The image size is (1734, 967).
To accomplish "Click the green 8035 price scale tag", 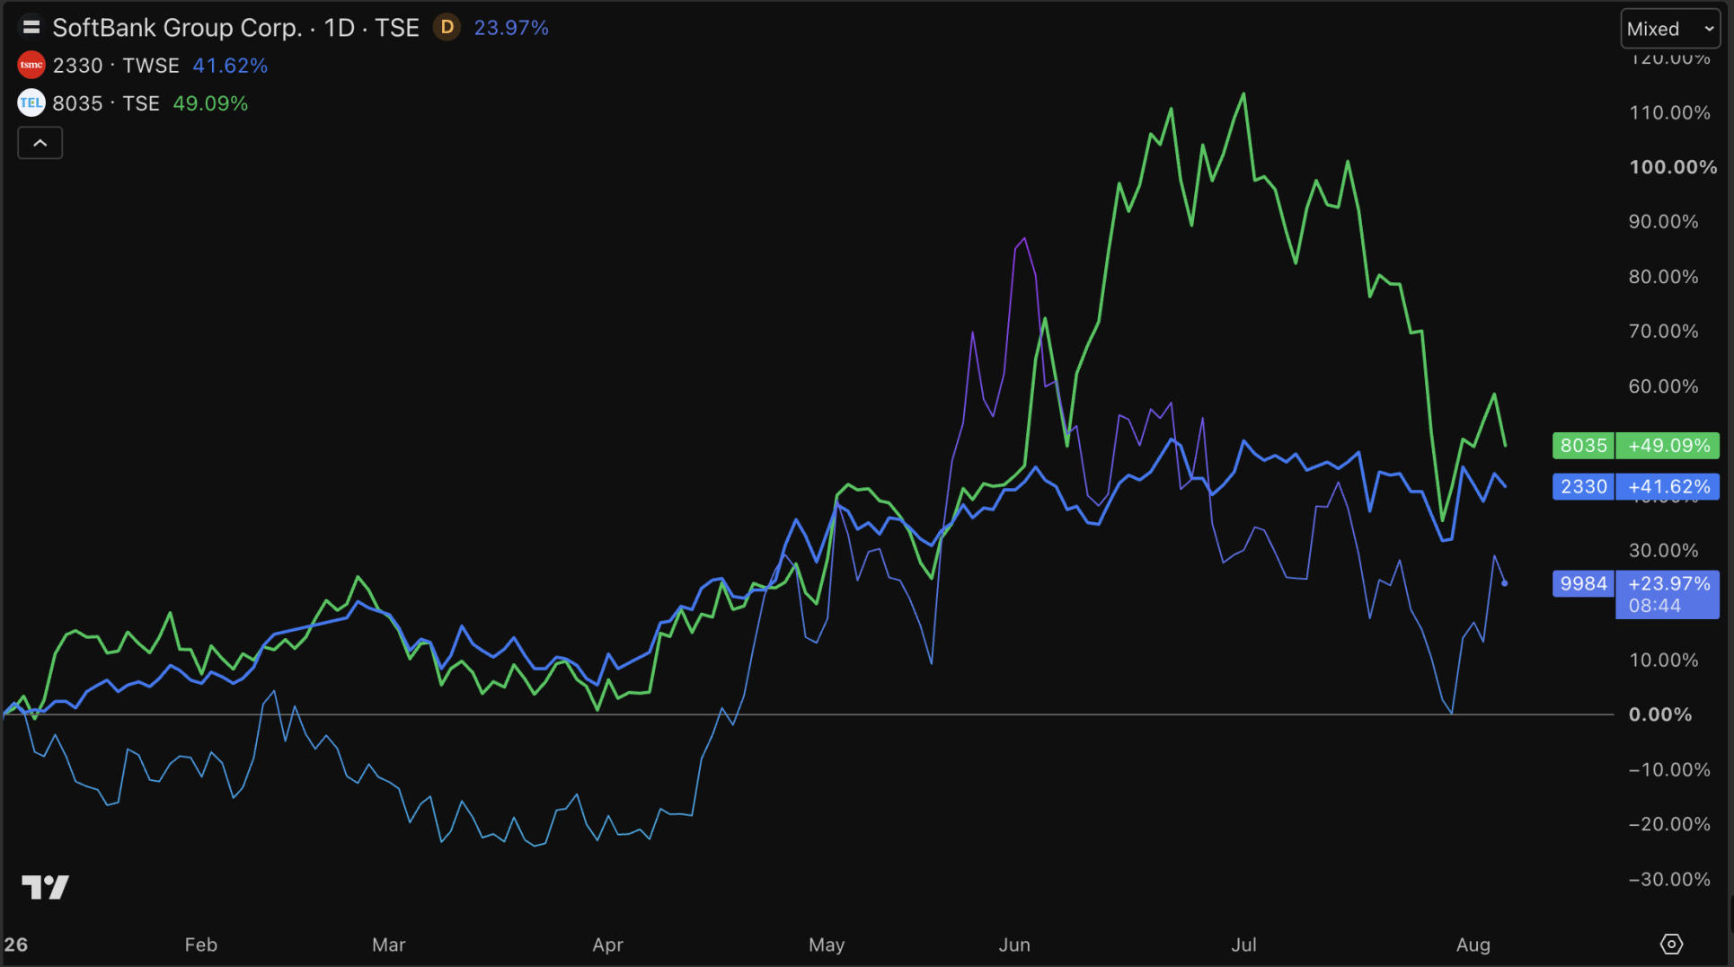I will point(1583,446).
